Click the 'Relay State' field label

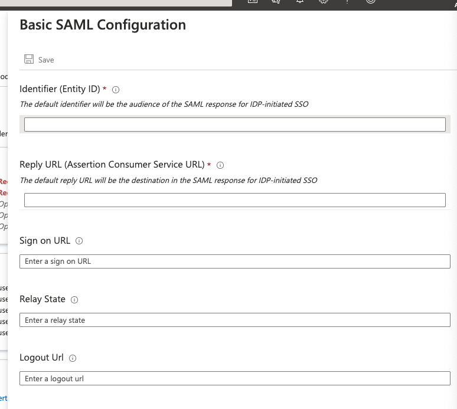pos(43,299)
